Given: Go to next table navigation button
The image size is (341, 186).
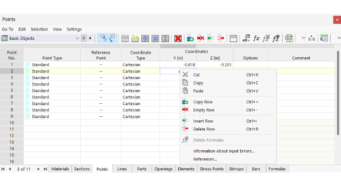Looking at the screenshot, I should [38, 169].
